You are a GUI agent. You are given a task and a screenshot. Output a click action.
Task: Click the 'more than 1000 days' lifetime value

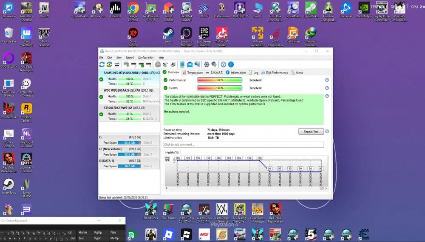(x=221, y=134)
